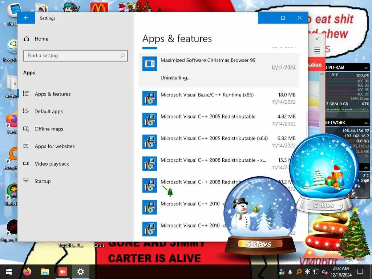Screen dimensions: 372x279
Task: Open File Explorer from the taskbar
Action: point(45,272)
